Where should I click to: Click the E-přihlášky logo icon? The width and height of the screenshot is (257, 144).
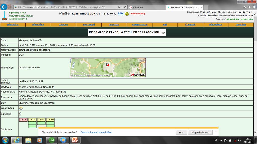click(x=4, y=16)
